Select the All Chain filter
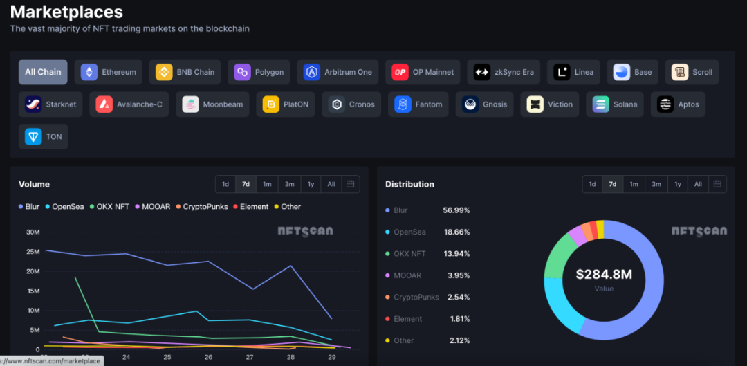 point(43,72)
